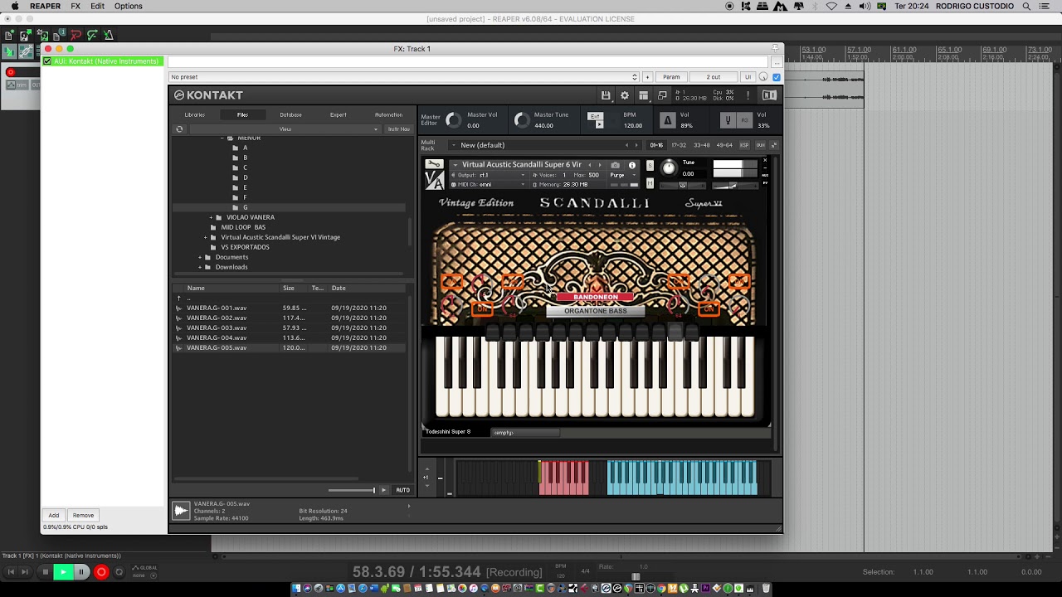The height and width of the screenshot is (597, 1062).
Task: Open REAPER FX menu in menu bar
Action: coord(76,6)
